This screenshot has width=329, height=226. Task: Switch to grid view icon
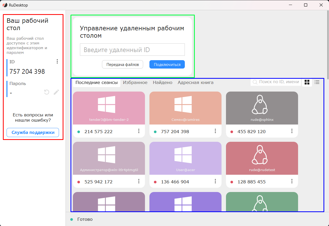click(307, 82)
